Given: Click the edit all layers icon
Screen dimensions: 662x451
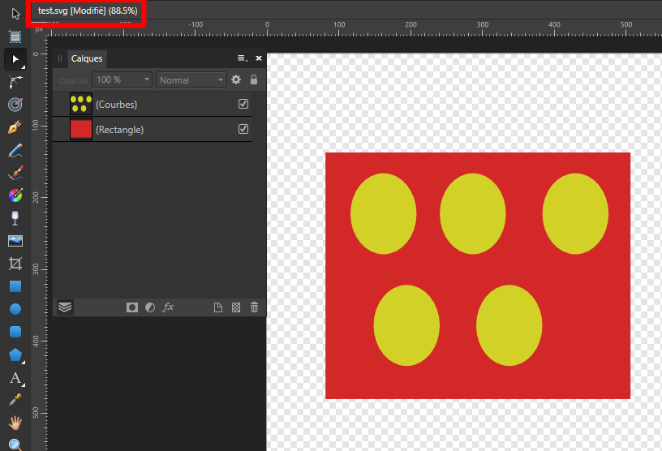Looking at the screenshot, I should pos(65,307).
